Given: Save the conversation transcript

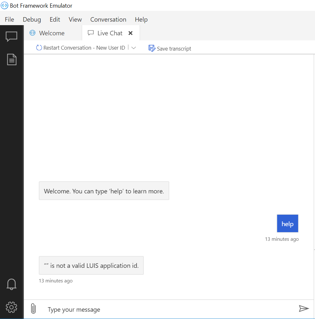Looking at the screenshot, I should point(170,48).
